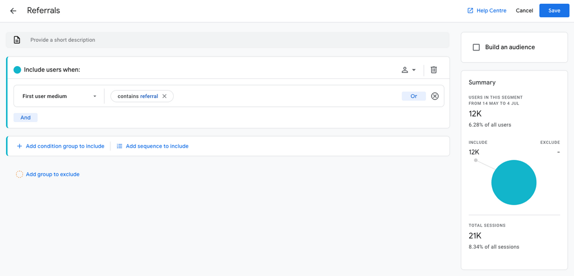This screenshot has width=574, height=276.
Task: Open the First user medium dropdown
Action: [x=59, y=96]
